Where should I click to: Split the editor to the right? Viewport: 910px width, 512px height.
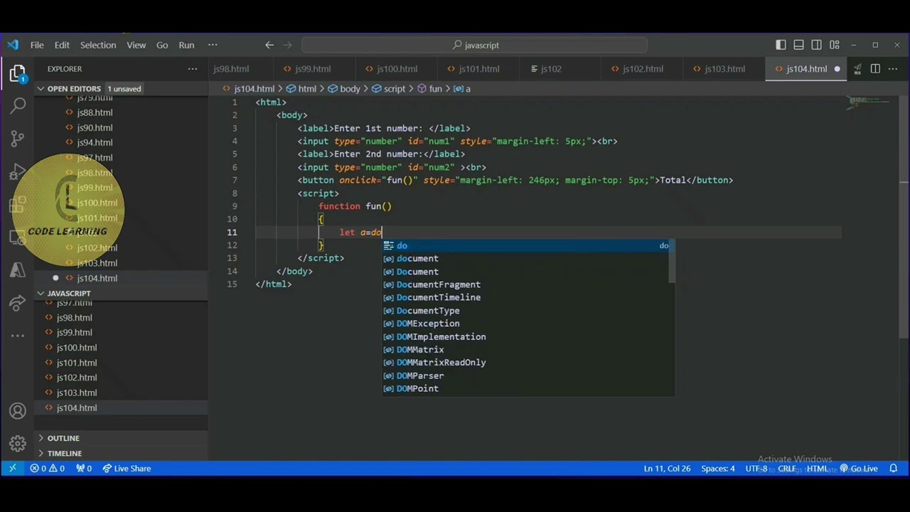pyautogui.click(x=875, y=69)
